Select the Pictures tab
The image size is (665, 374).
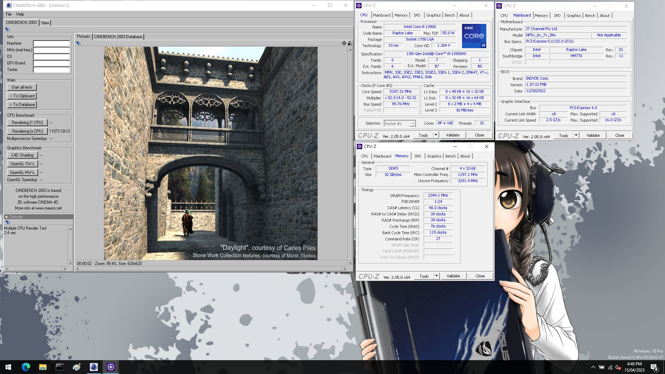point(83,36)
